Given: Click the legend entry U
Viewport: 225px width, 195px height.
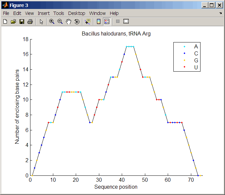Looking at the screenshot, I should (x=196, y=67).
